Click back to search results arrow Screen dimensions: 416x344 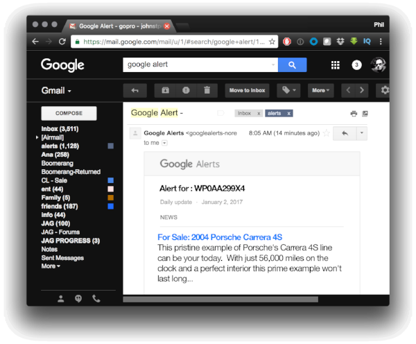pos(135,91)
